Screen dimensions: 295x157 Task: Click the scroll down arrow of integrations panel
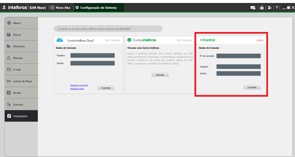[275, 147]
